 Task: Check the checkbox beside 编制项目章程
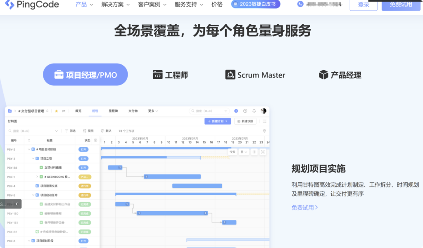pos(40,213)
